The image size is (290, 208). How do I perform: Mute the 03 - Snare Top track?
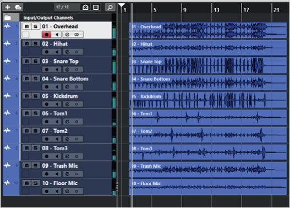(x=26, y=61)
